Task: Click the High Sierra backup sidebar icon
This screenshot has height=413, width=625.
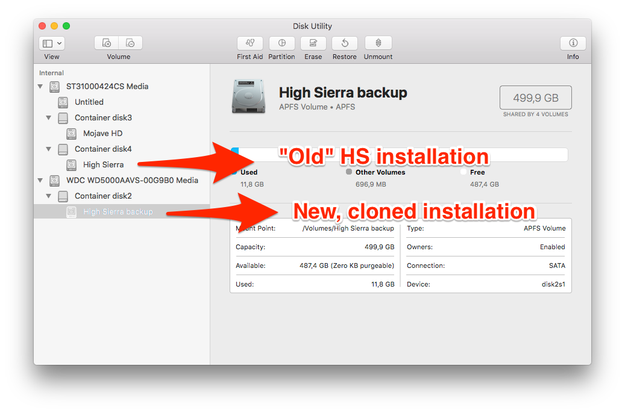Action: pos(71,212)
